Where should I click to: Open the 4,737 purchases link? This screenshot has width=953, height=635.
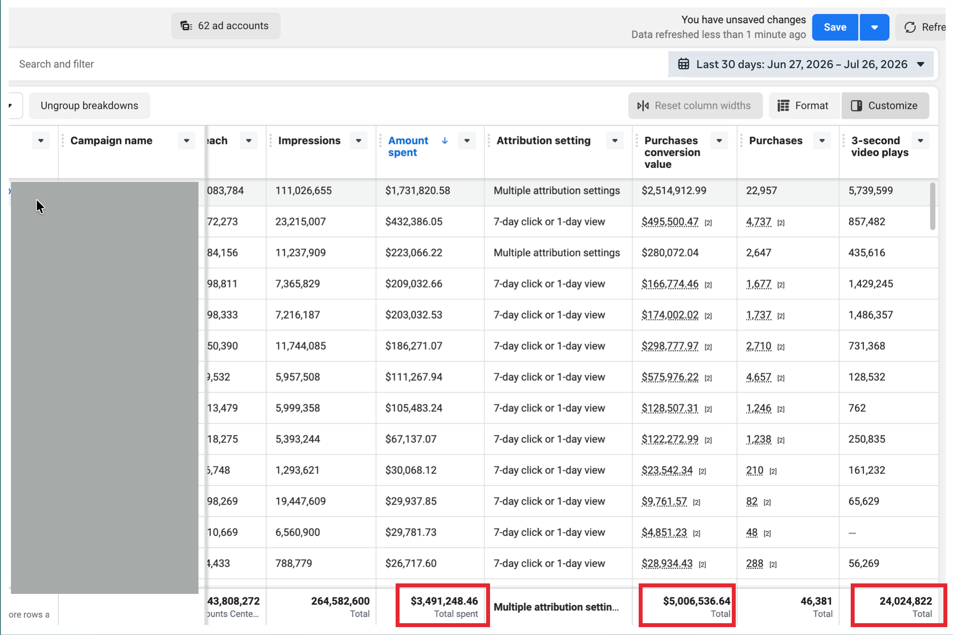[758, 222]
